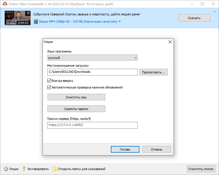This screenshot has height=175, width=219.
Task: Confirm settings with the Готово button
Action: [125, 149]
